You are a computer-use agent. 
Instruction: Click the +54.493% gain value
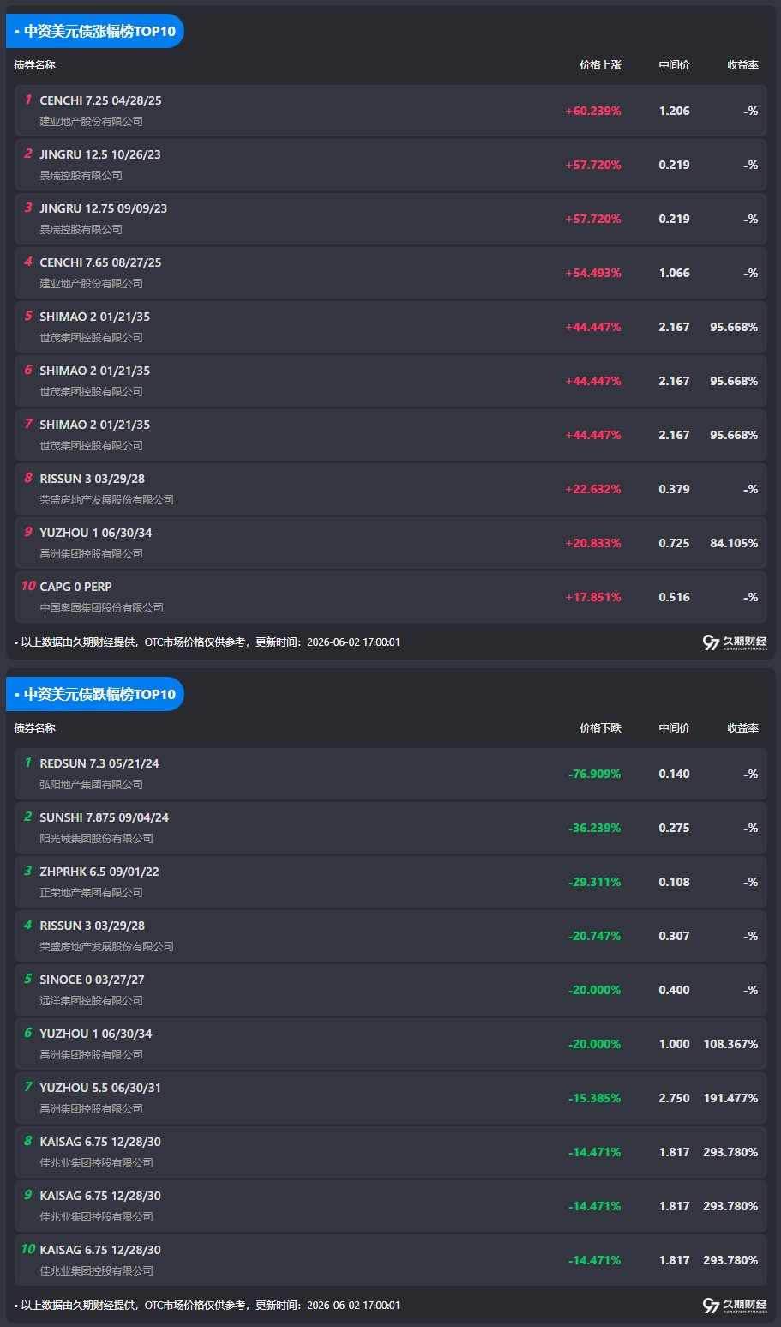click(593, 273)
